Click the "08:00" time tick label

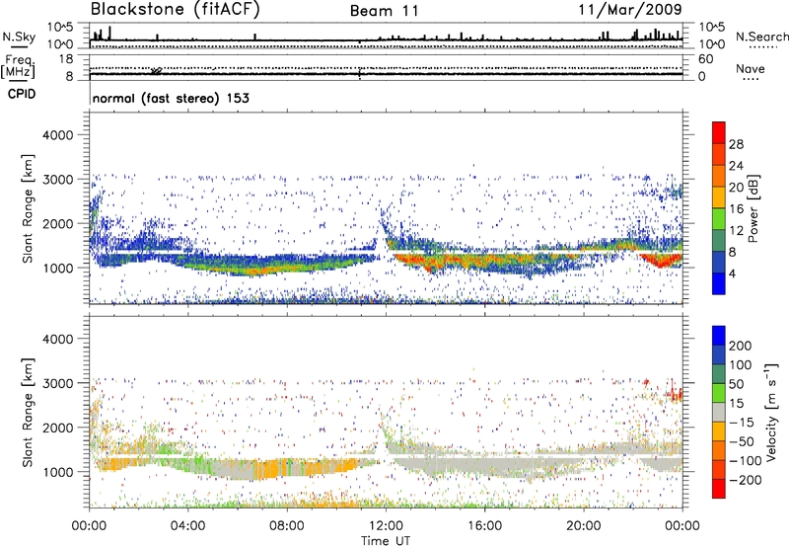pyautogui.click(x=287, y=526)
